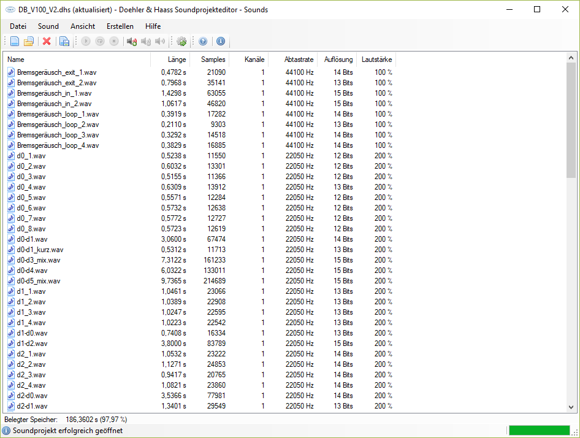Open the Erstellen menu
Viewport: 580px width, 438px height.
click(120, 26)
